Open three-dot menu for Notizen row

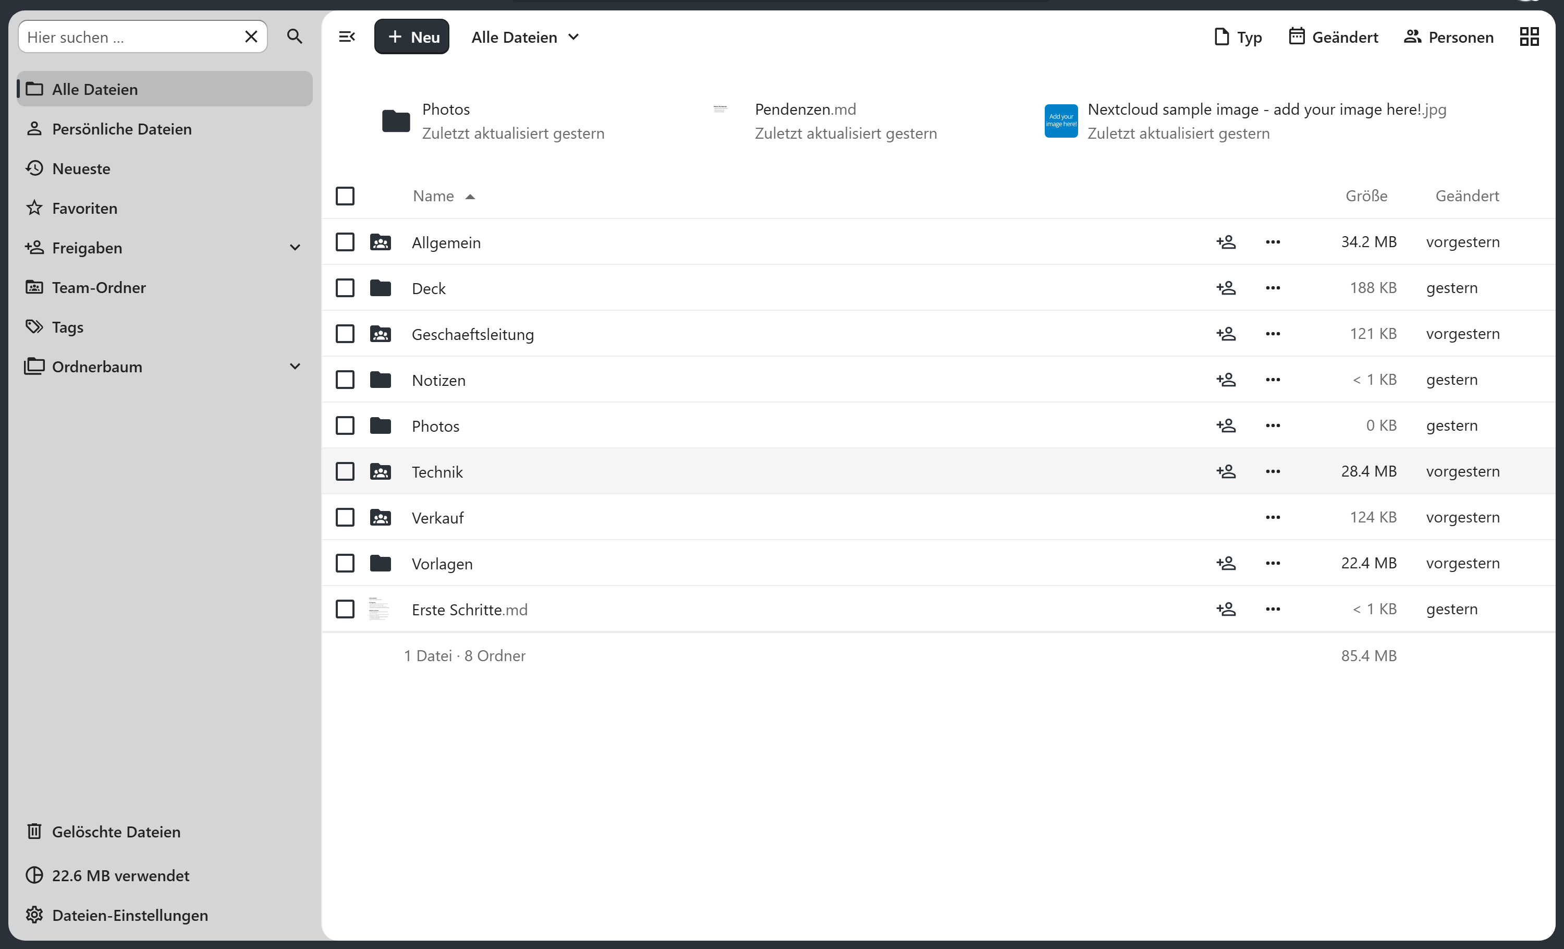(1273, 380)
